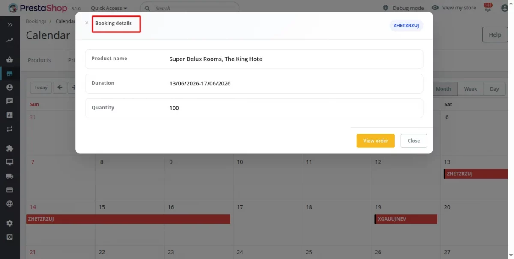Open the looping arrows sidebar icon

pyautogui.click(x=10, y=129)
